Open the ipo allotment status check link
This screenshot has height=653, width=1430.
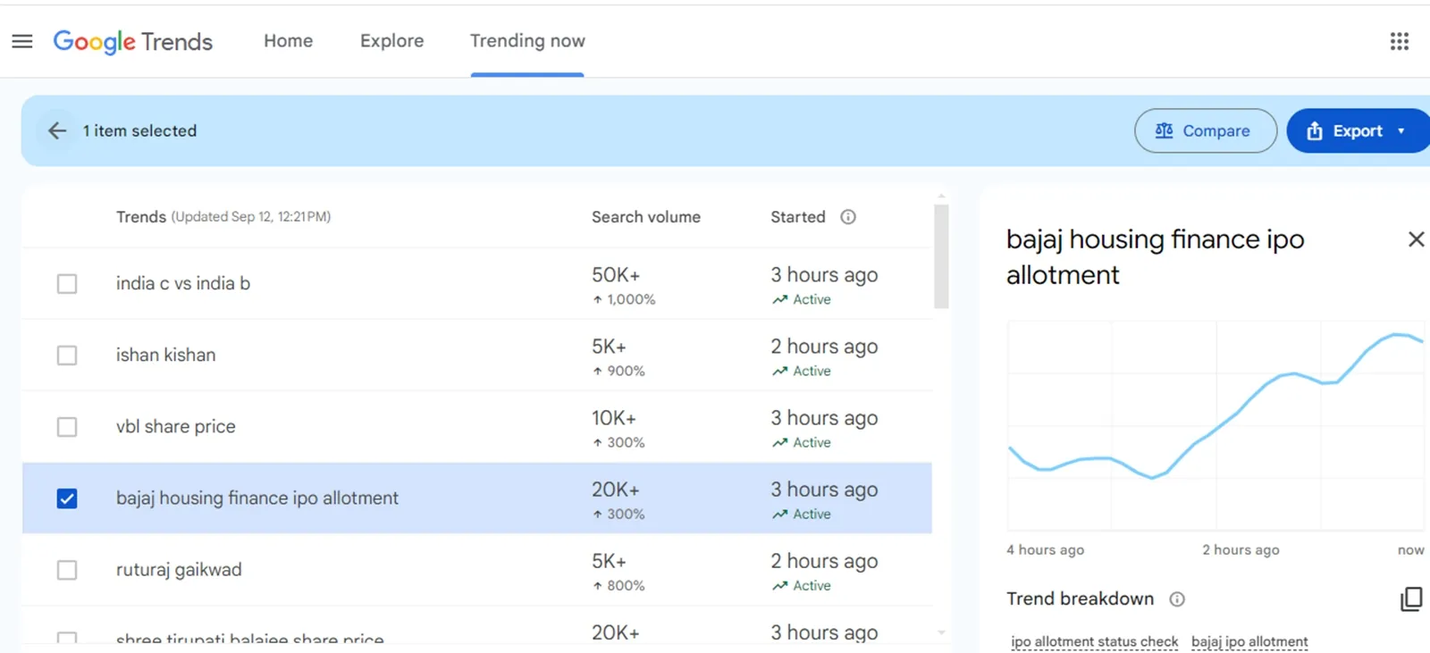pos(1094,641)
